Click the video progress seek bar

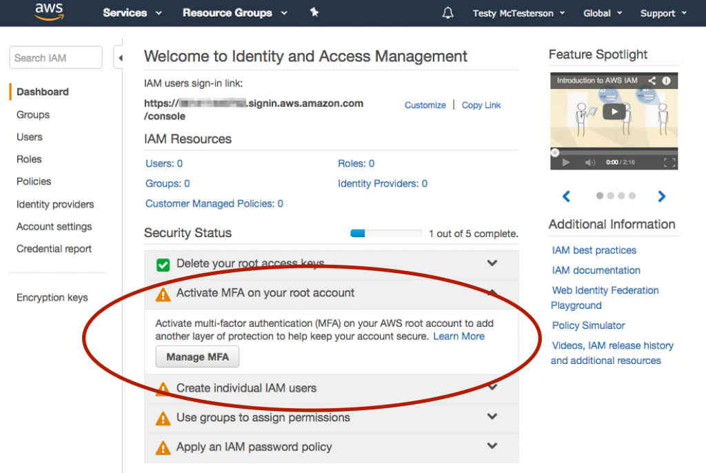tap(614, 152)
